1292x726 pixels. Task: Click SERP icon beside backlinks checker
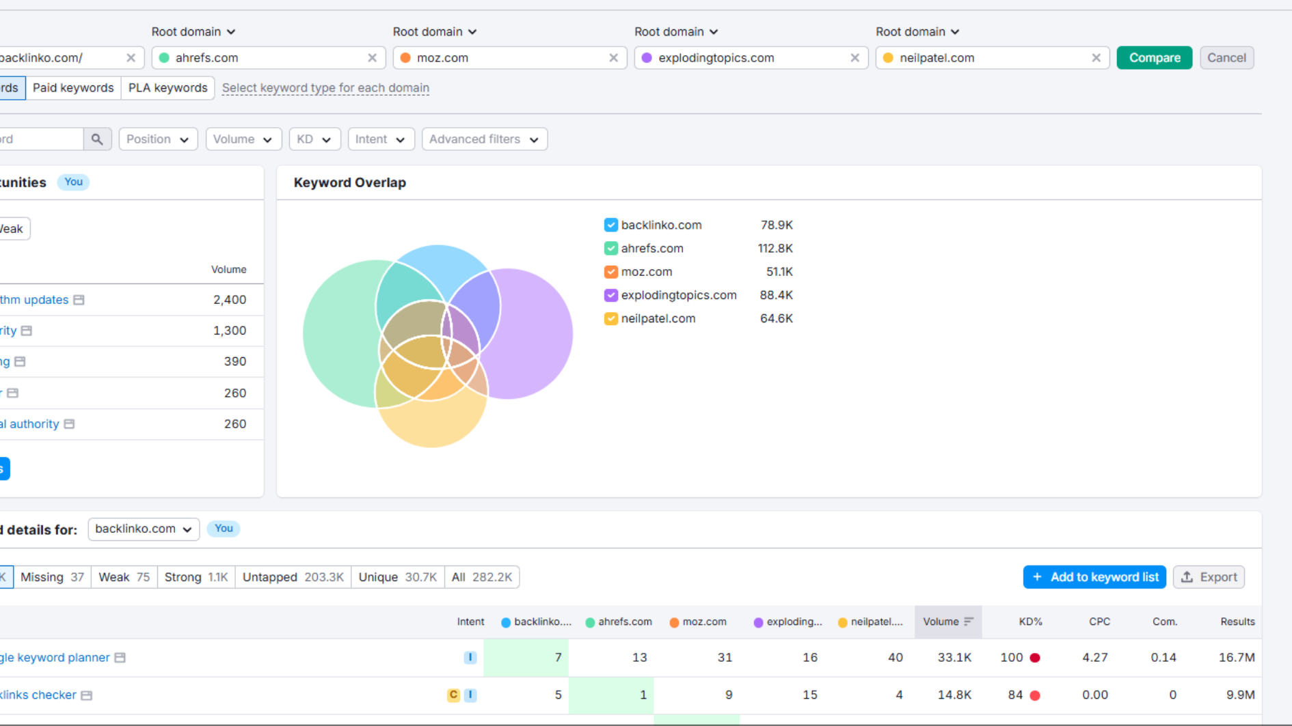[87, 695]
